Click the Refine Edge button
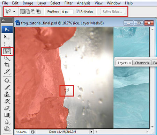 coord(112,12)
